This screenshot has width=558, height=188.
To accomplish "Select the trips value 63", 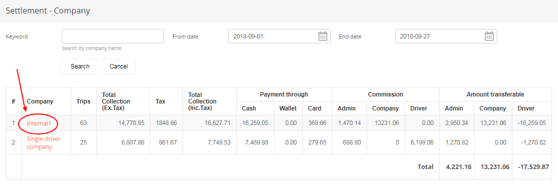I will pyautogui.click(x=83, y=123).
